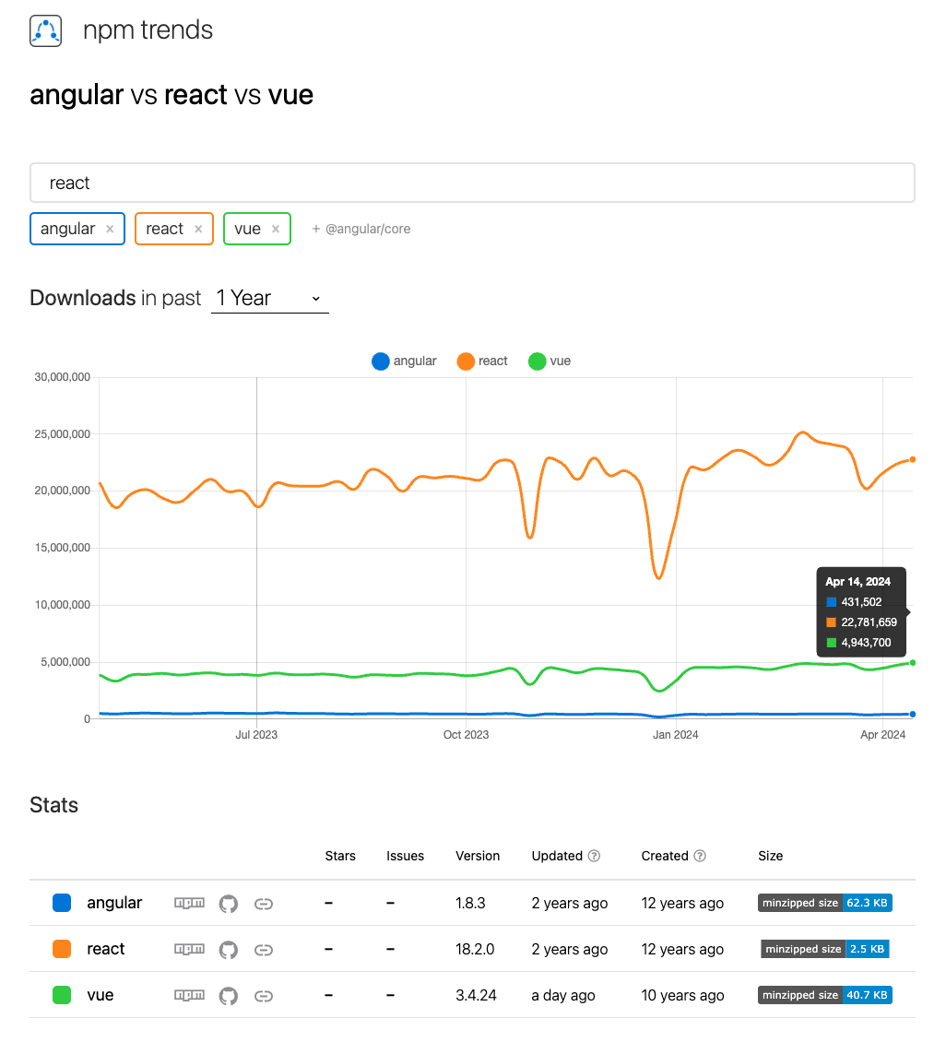Remove the vue package chip
Viewport: 946px width, 1054px height.
pos(277,228)
